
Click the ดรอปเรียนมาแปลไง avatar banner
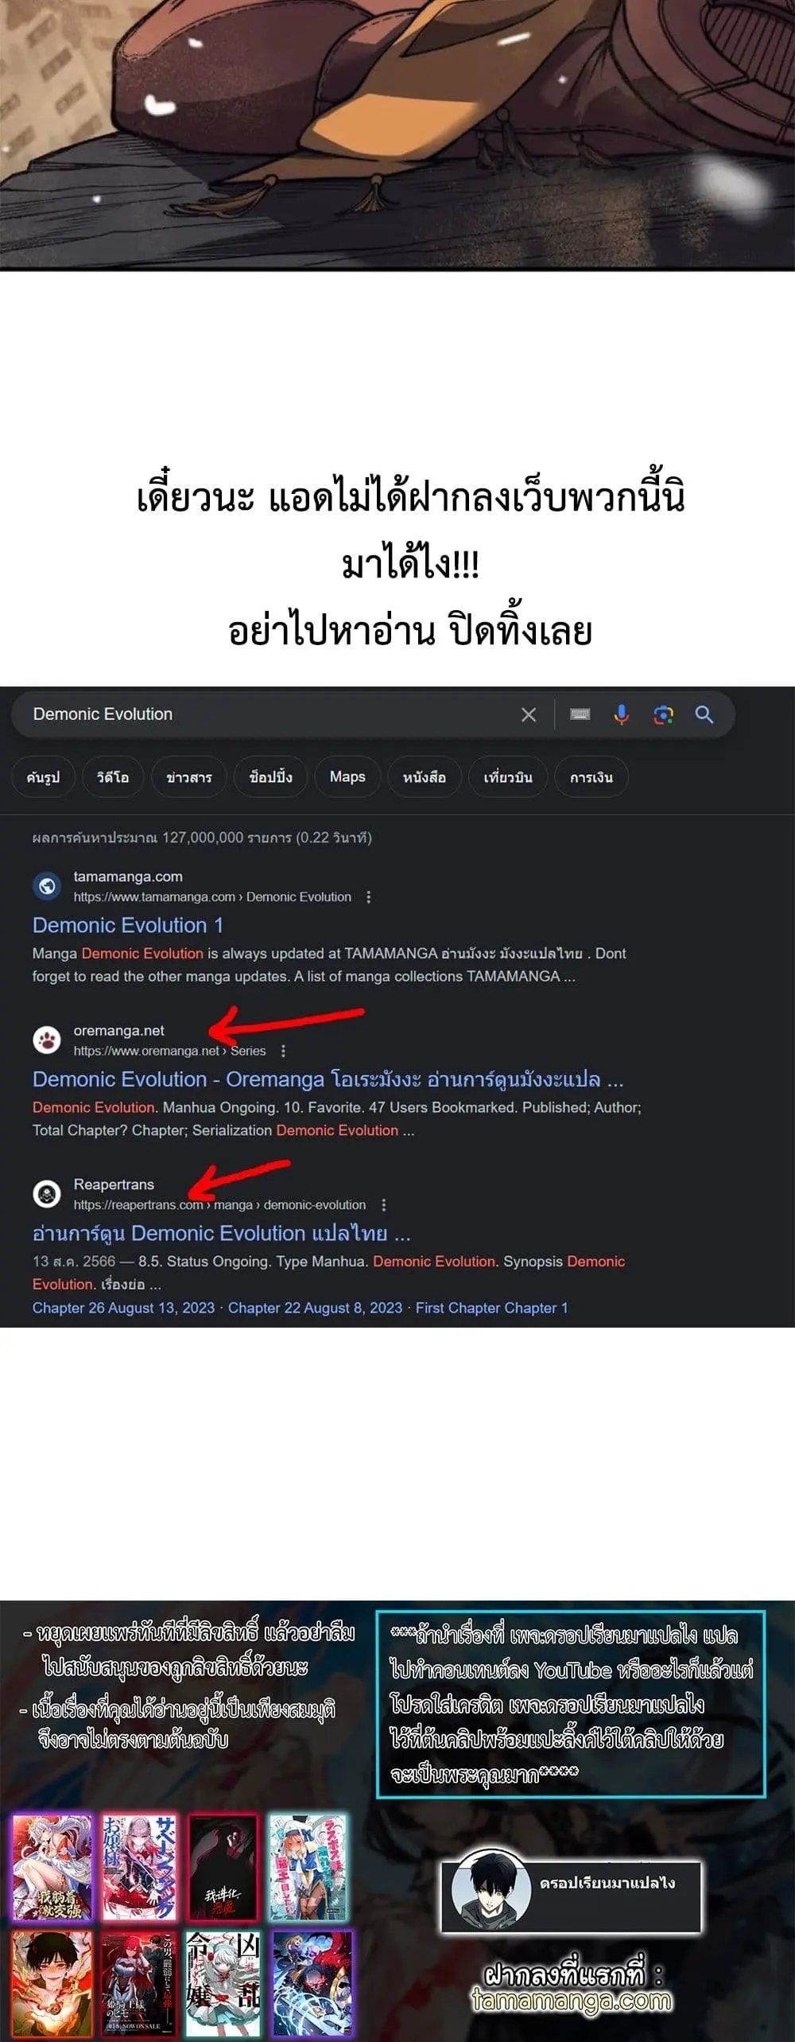[572, 1897]
